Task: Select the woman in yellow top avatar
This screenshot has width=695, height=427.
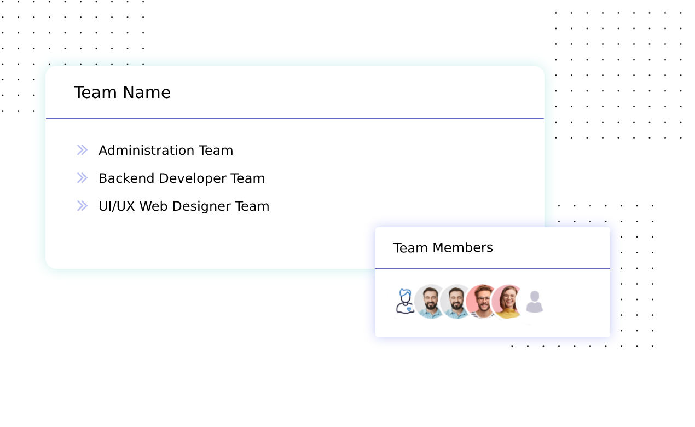Action: [x=508, y=302]
